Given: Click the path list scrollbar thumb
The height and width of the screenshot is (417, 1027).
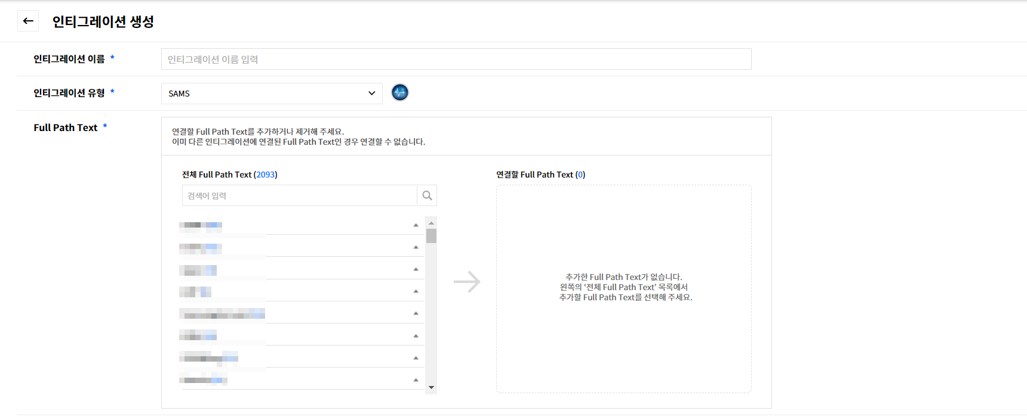Looking at the screenshot, I should click(x=431, y=236).
